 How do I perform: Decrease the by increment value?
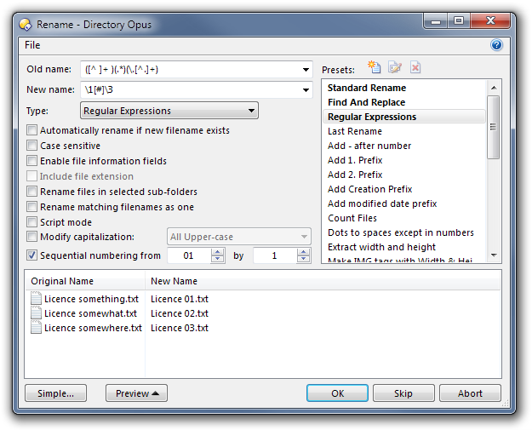pos(304,259)
